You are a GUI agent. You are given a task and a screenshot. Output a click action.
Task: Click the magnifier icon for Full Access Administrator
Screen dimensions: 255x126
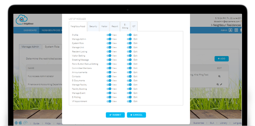pyautogui.click(x=219, y=76)
